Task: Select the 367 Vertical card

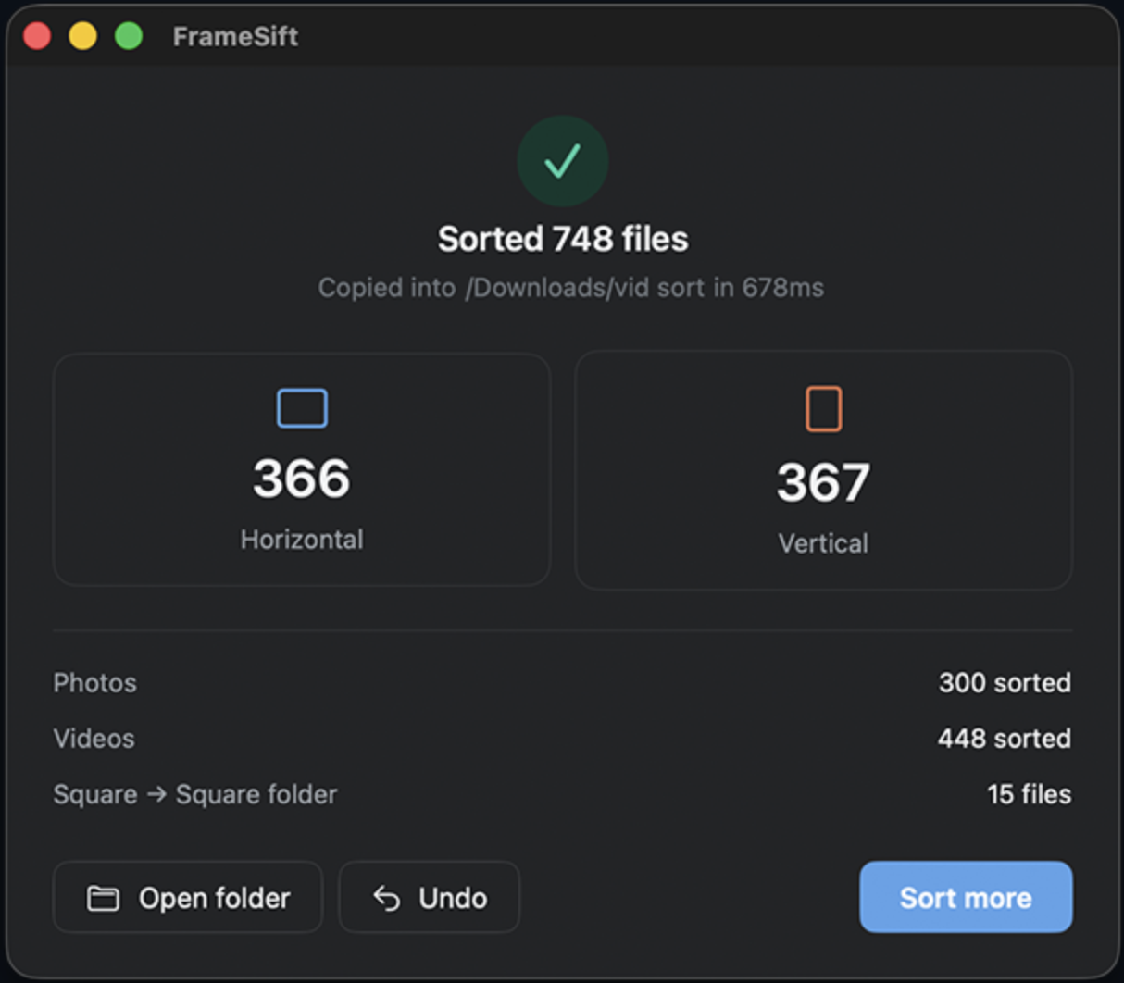Action: point(823,469)
